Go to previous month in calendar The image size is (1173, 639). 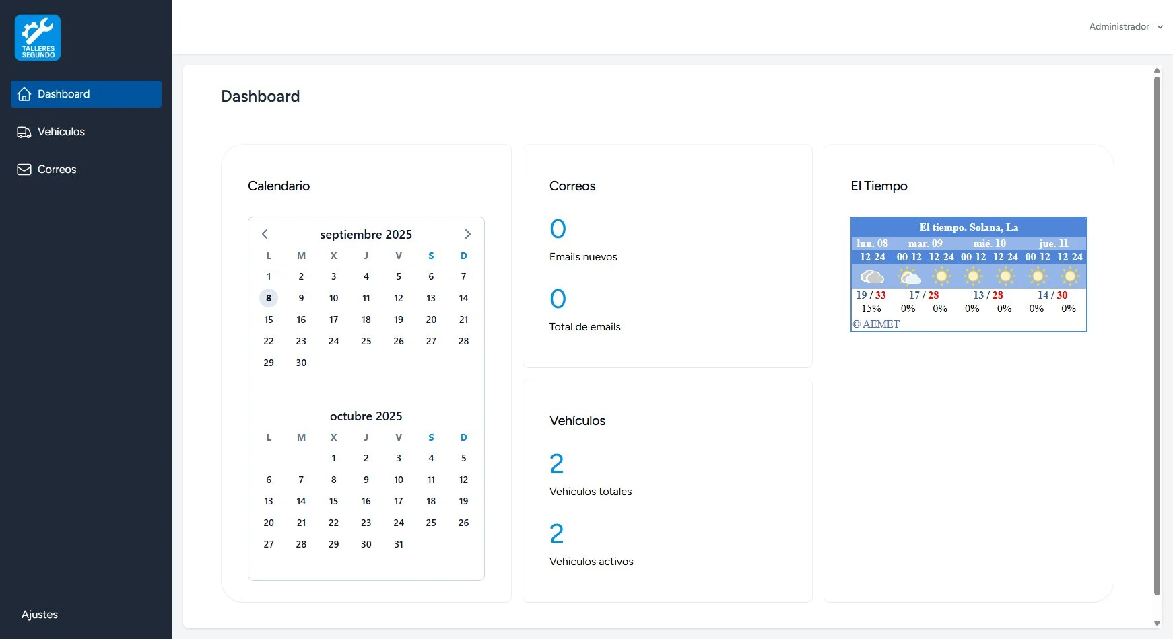click(x=265, y=234)
